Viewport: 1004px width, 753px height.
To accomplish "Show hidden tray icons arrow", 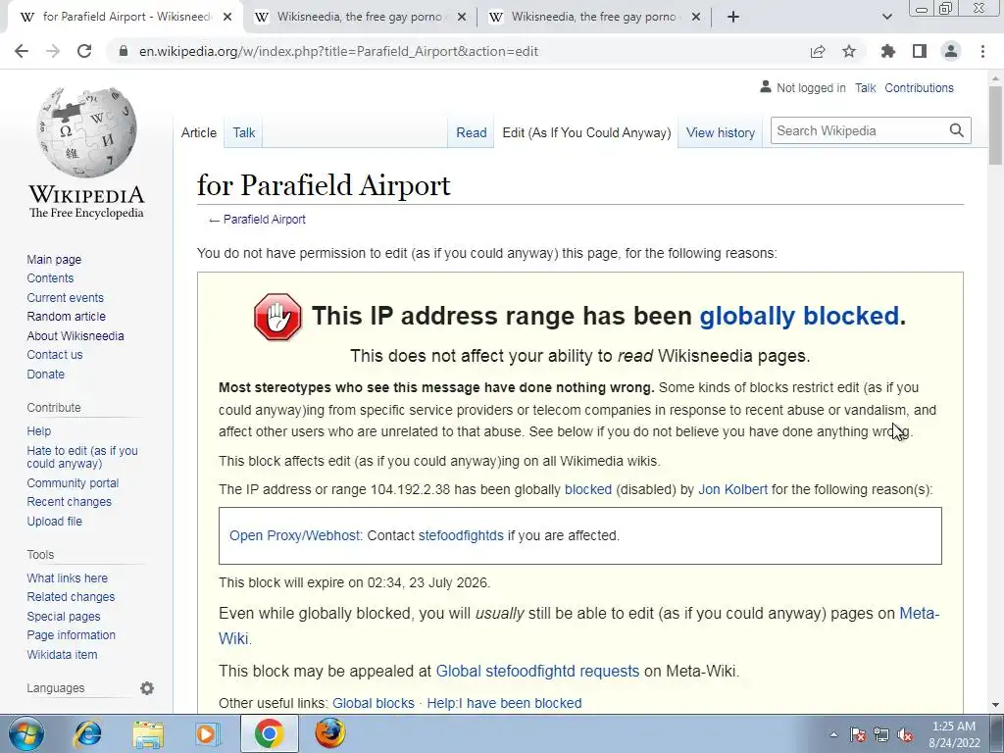I will (833, 734).
